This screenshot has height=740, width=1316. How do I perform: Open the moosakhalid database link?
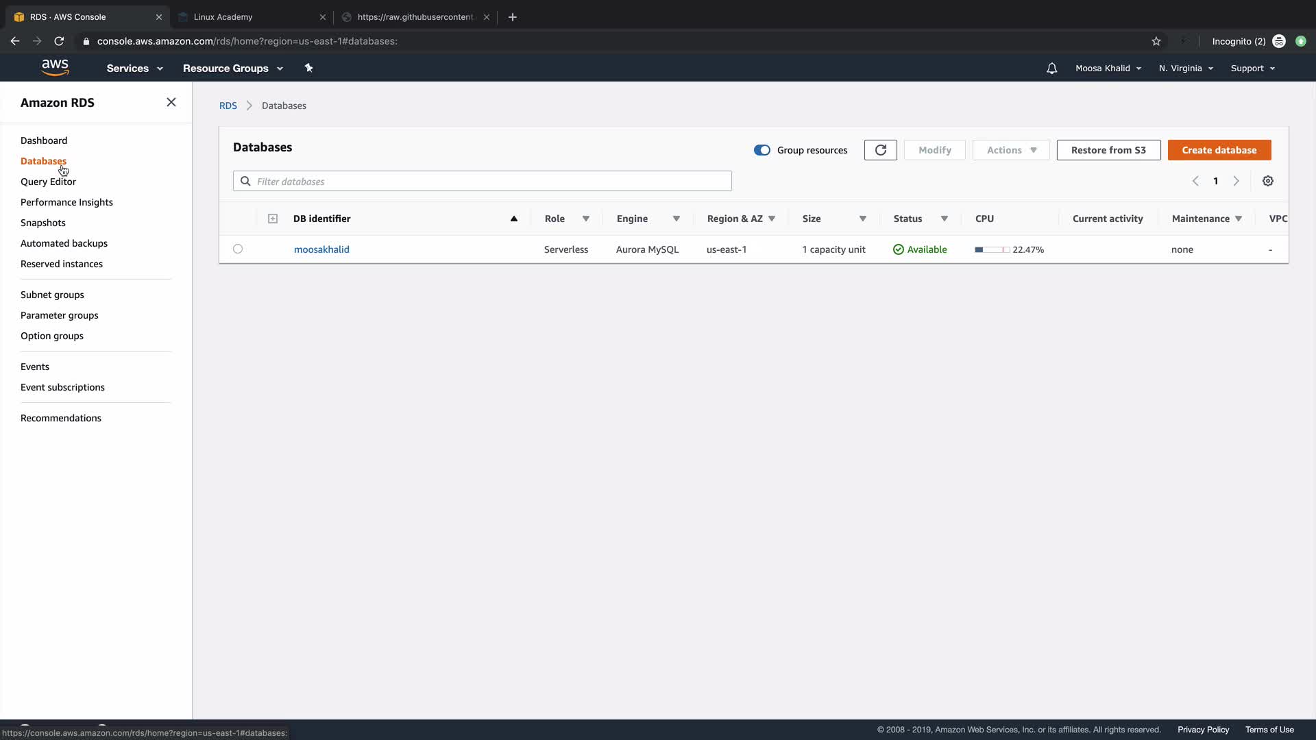(321, 249)
